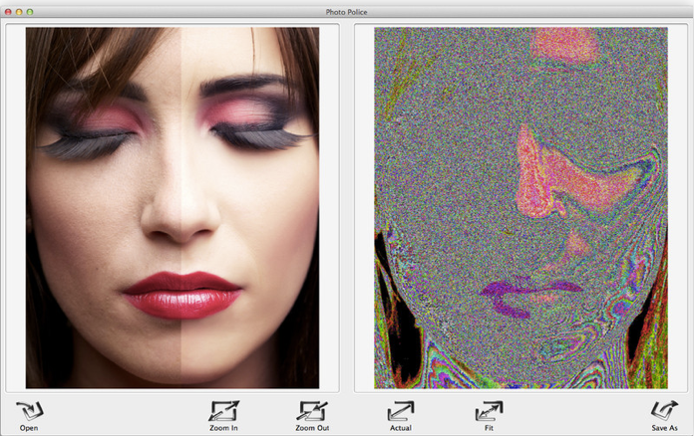The image size is (694, 436).
Task: Export the analysis using Save As icon
Action: (x=664, y=411)
